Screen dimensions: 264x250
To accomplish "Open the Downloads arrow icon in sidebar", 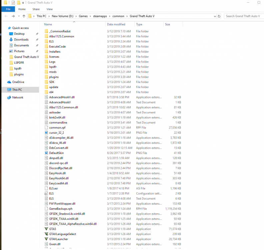I will (11, 40).
